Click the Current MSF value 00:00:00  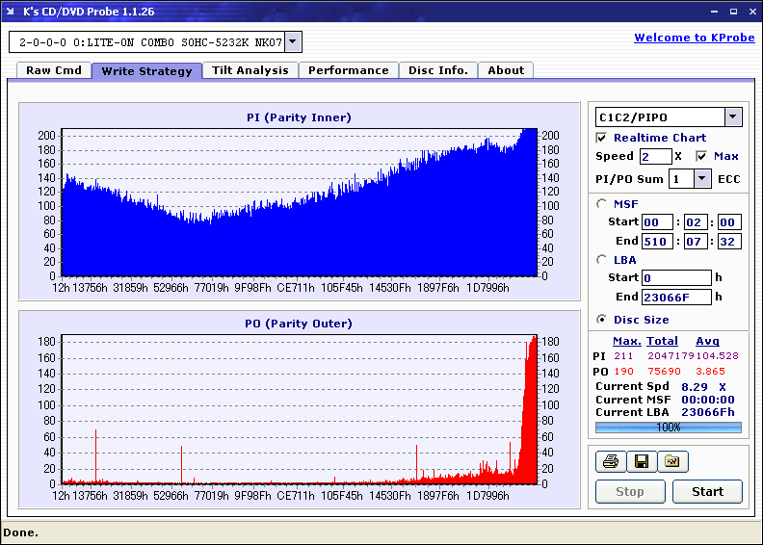point(707,400)
